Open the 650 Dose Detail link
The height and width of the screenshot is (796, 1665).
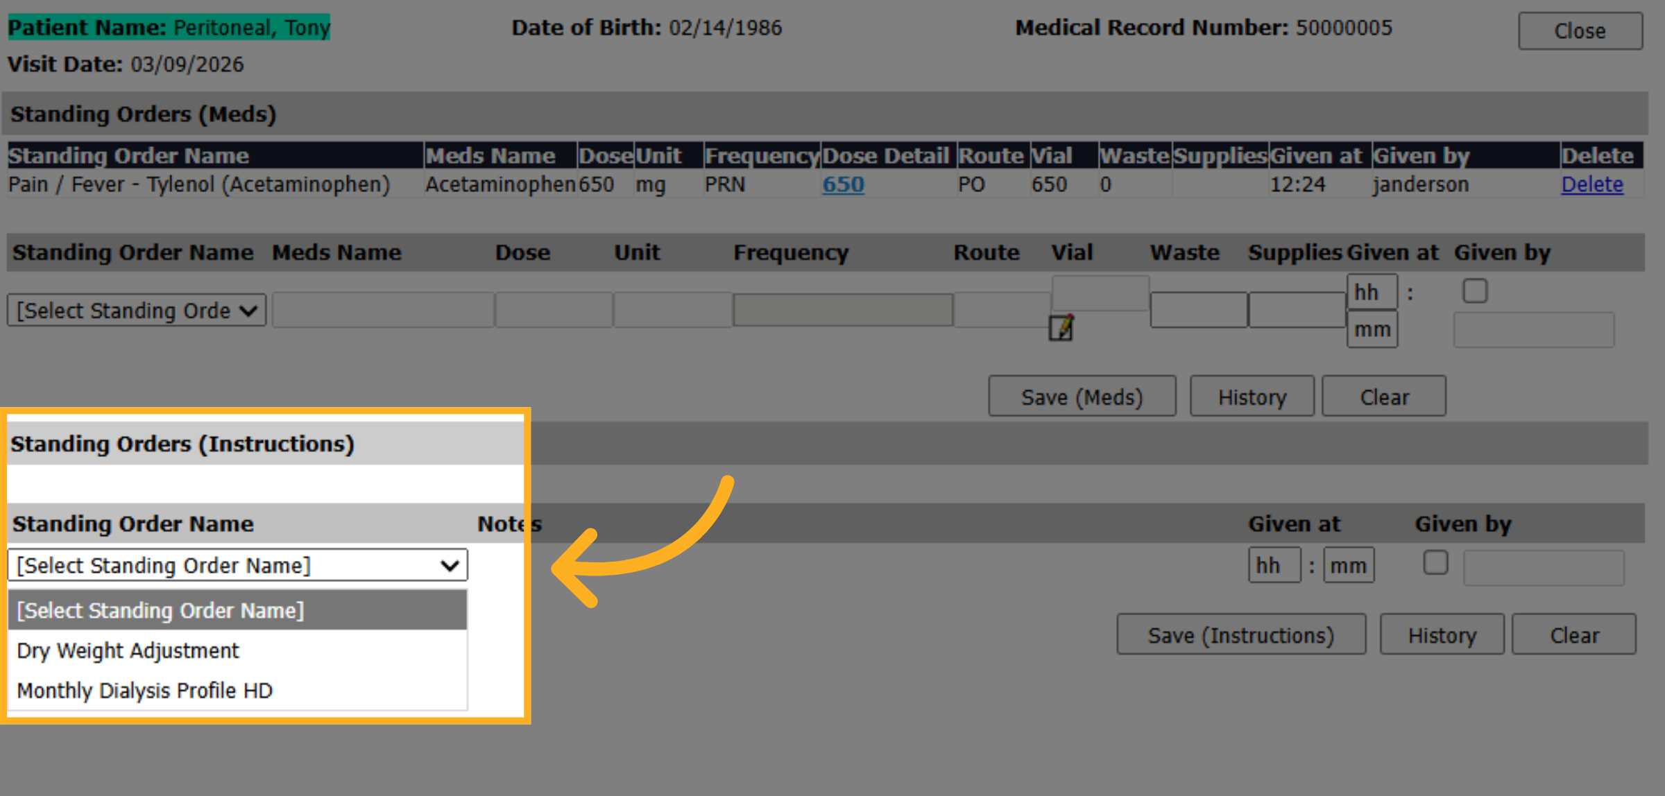tap(843, 184)
